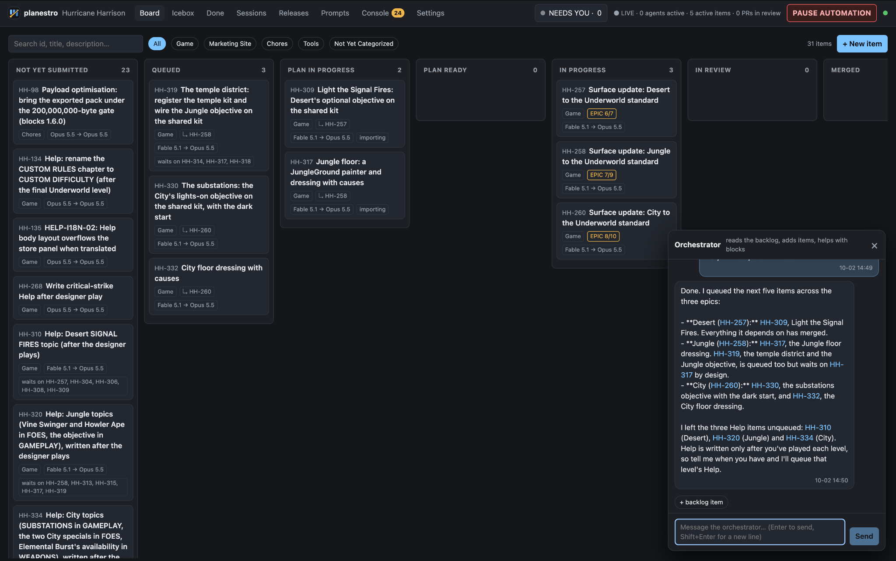Viewport: 896px width, 561px height.
Task: Open card HH-319 The temple district
Action: coord(209,125)
